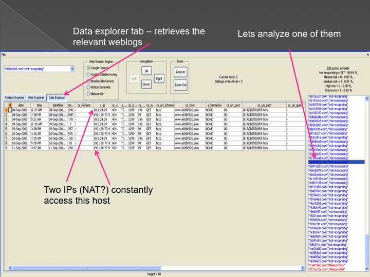Open the host selection combo box arrow
The image size is (370, 277).
point(72,69)
